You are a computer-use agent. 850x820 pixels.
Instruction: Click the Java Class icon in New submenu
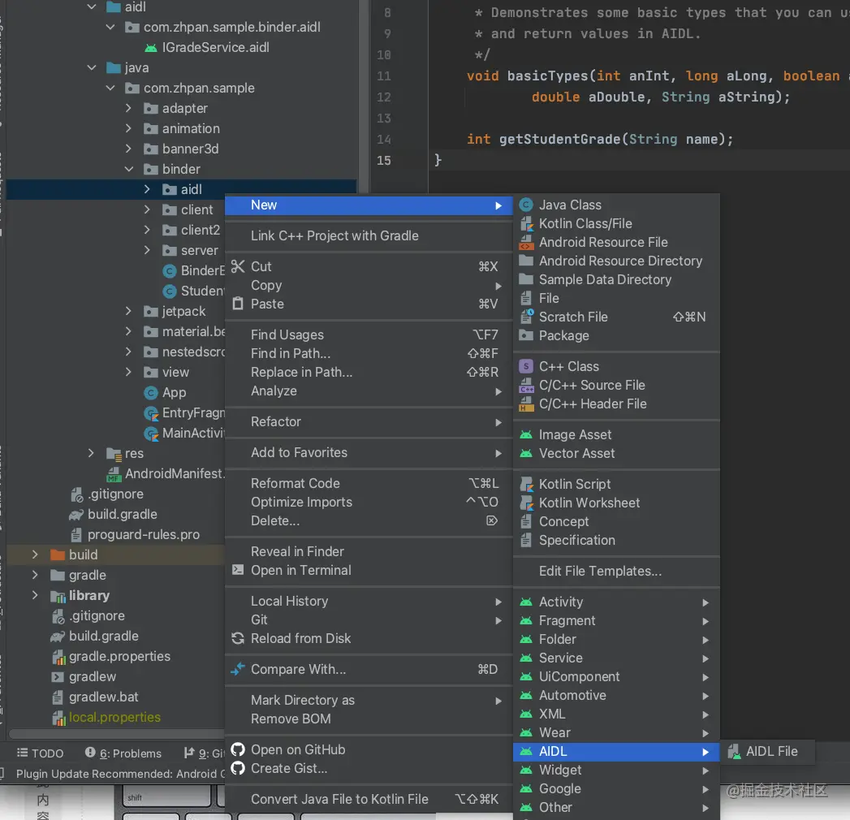pos(525,205)
